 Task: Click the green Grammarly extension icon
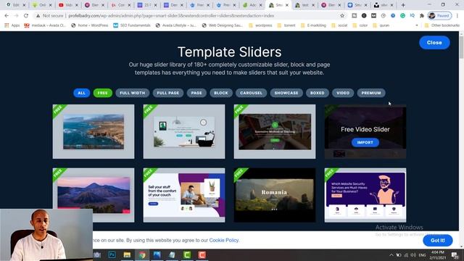(x=402, y=16)
